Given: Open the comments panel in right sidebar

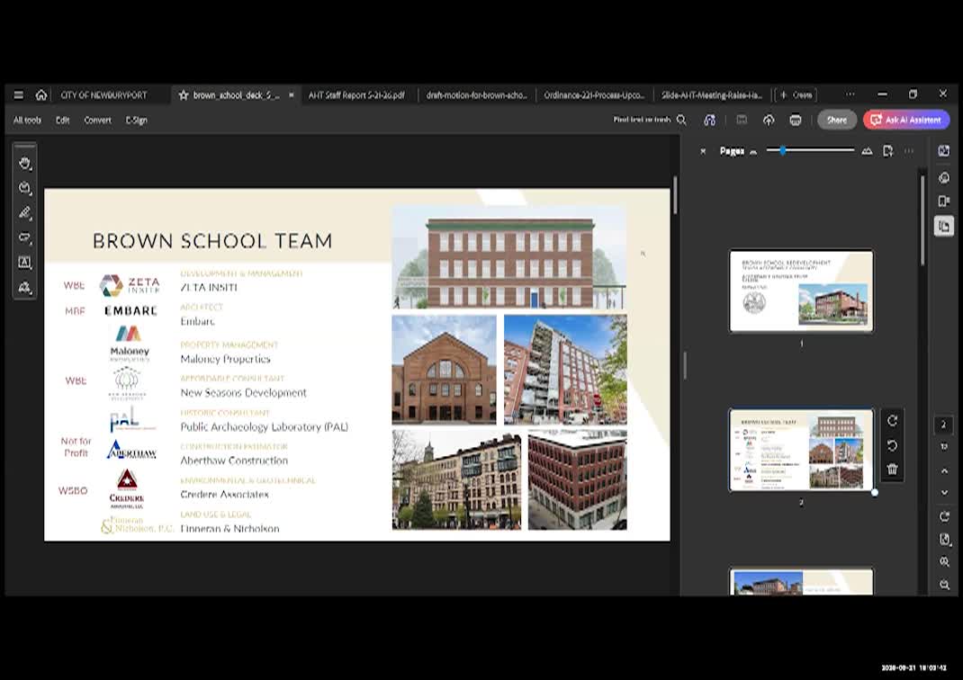Looking at the screenshot, I should click(944, 177).
